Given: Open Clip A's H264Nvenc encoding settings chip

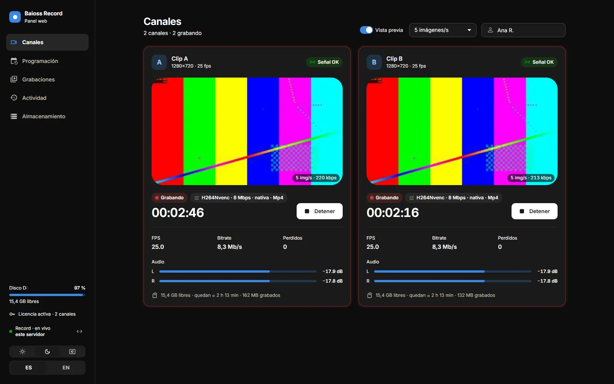Looking at the screenshot, I should [x=239, y=198].
